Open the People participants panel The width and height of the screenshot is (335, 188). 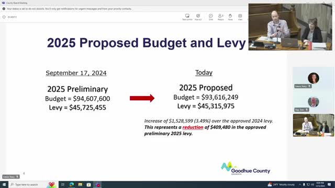(x=221, y=17)
